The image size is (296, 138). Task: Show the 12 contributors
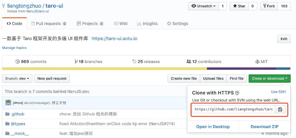[204, 61]
